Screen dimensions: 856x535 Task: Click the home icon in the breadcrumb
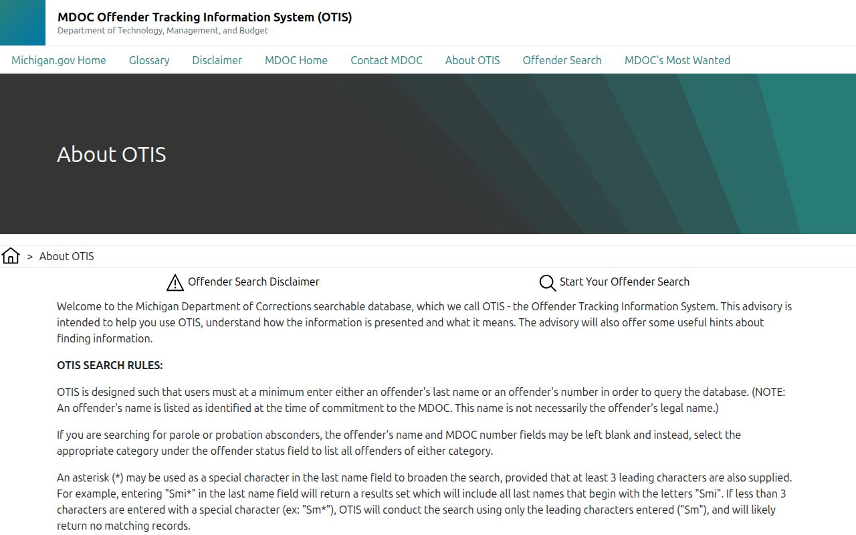tap(11, 255)
